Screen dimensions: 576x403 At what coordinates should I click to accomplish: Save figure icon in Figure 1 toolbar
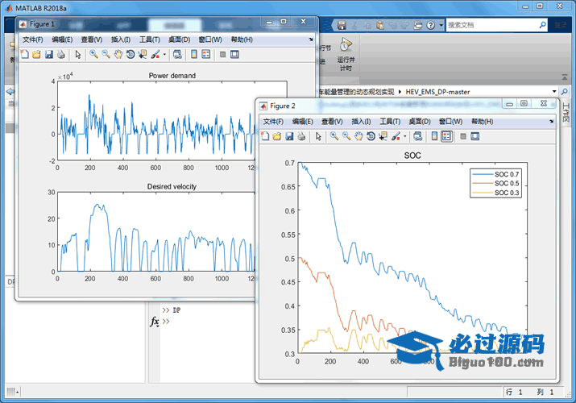[x=49, y=54]
